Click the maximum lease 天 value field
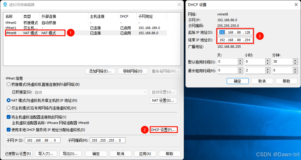 pyautogui.click(x=228, y=70)
